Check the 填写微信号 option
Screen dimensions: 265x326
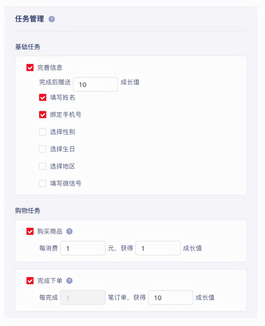[43, 184]
